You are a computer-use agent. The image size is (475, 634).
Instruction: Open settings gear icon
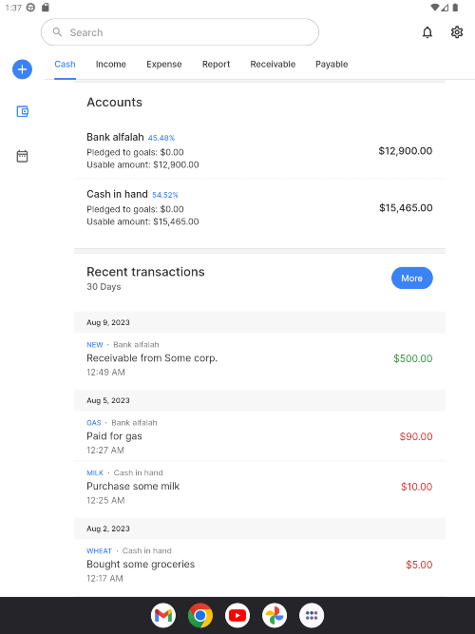click(x=457, y=32)
